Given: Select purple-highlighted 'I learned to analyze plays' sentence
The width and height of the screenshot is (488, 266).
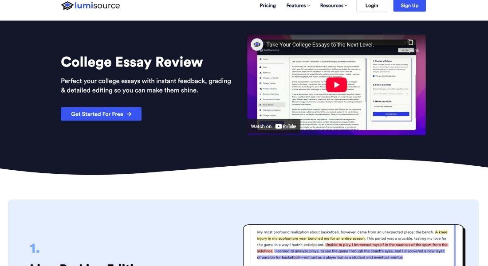Looking at the screenshot, I should (x=355, y=251).
